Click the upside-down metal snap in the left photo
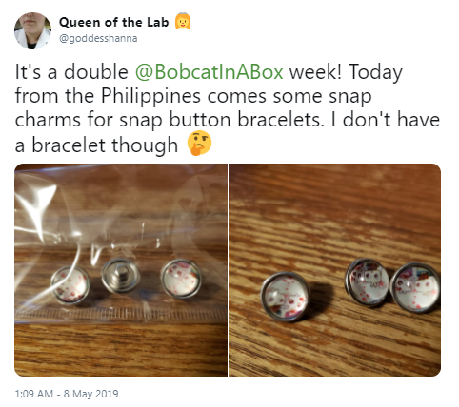 pos(120,275)
